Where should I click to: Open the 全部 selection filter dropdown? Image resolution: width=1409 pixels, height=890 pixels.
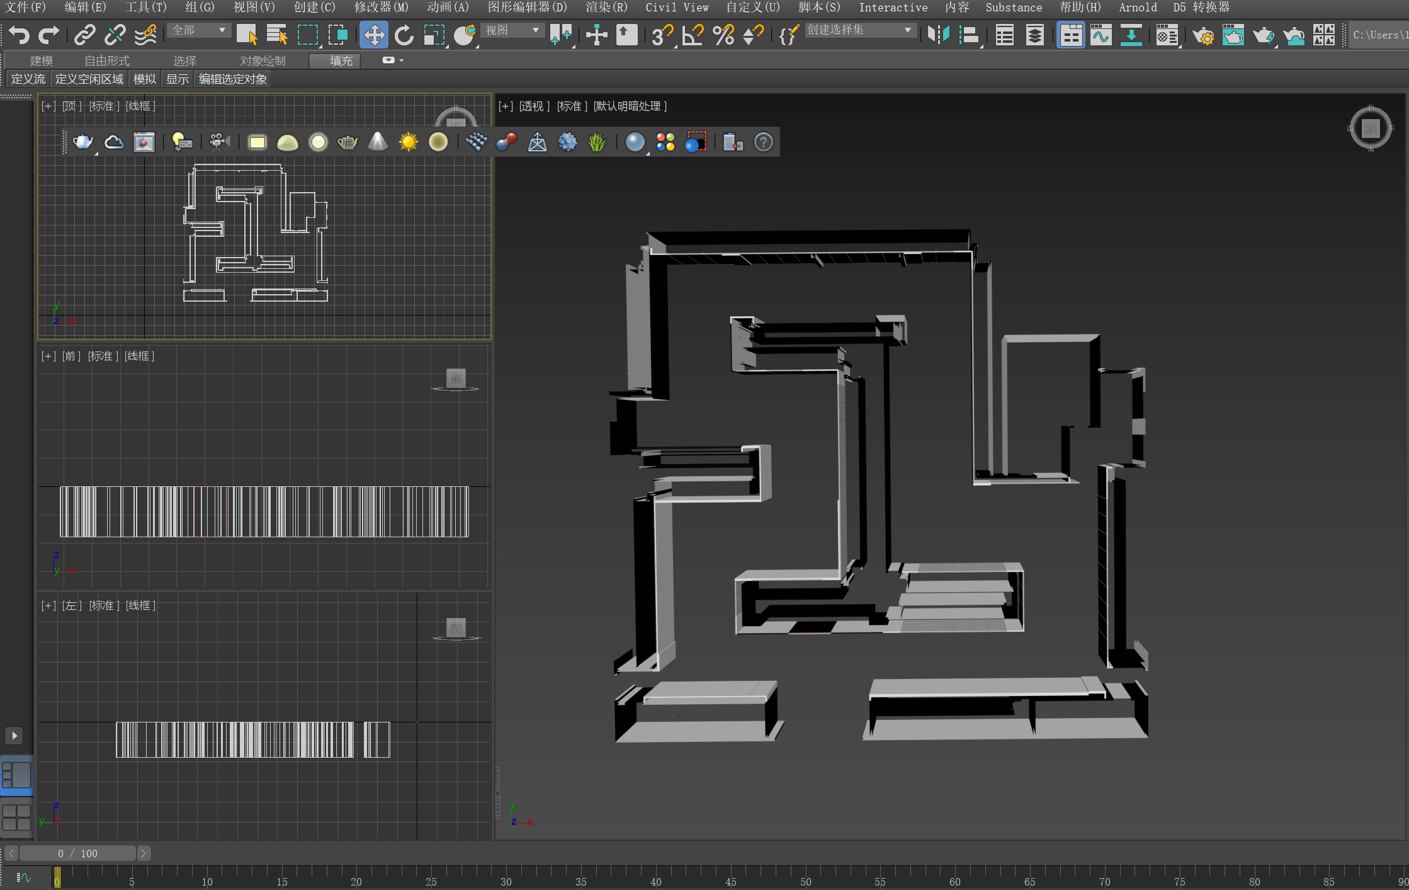click(x=198, y=30)
